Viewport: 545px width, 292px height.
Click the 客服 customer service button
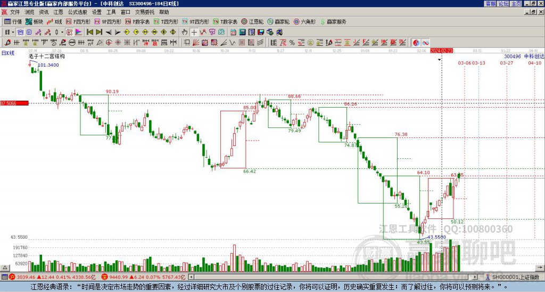[x=490, y=4]
